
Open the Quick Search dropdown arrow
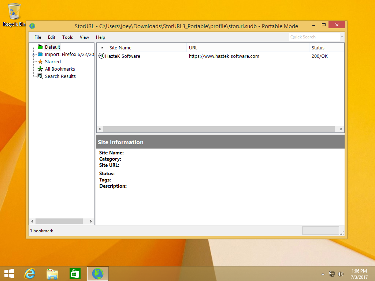[x=342, y=37]
